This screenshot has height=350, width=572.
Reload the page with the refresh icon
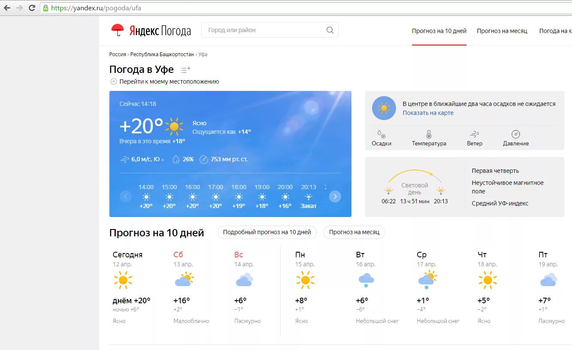click(32, 8)
